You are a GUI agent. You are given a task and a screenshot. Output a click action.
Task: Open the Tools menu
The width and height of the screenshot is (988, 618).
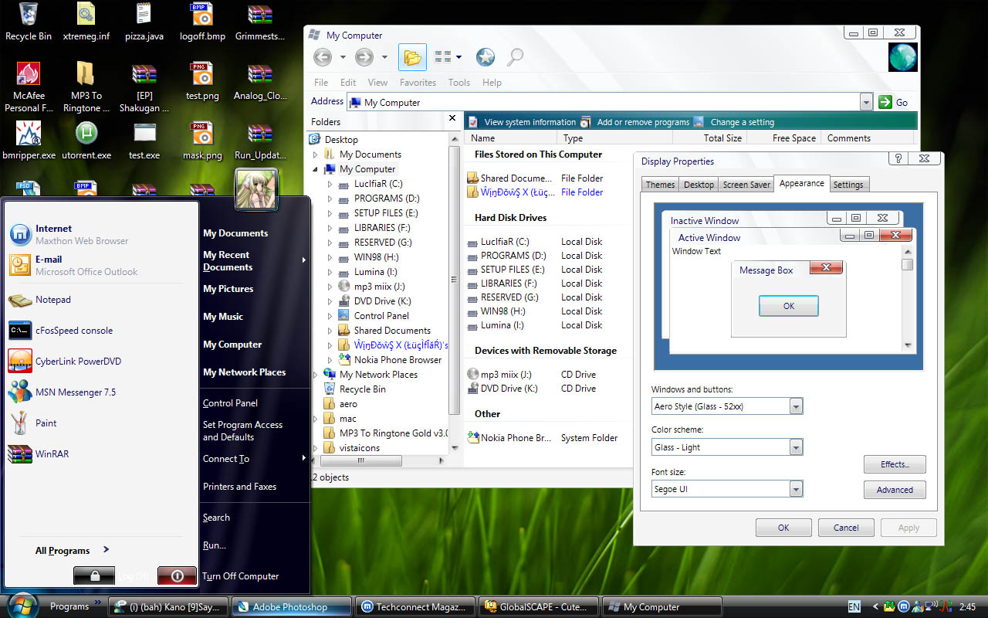coord(458,83)
